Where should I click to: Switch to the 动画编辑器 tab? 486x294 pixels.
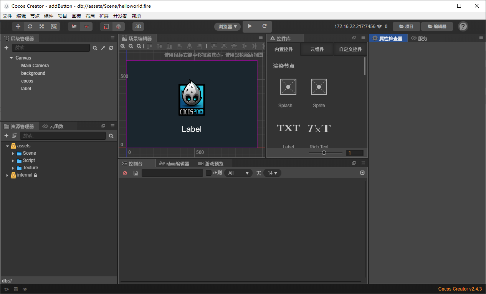[174, 164]
